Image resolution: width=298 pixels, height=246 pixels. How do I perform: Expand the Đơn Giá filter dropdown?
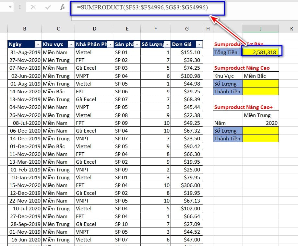point(199,44)
